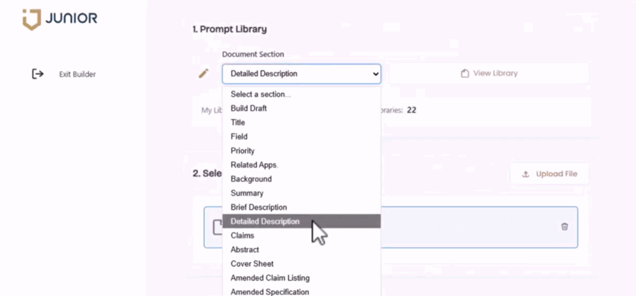Choose Build Draft from the list
Screen dimensions: 636x296
pyautogui.click(x=248, y=109)
